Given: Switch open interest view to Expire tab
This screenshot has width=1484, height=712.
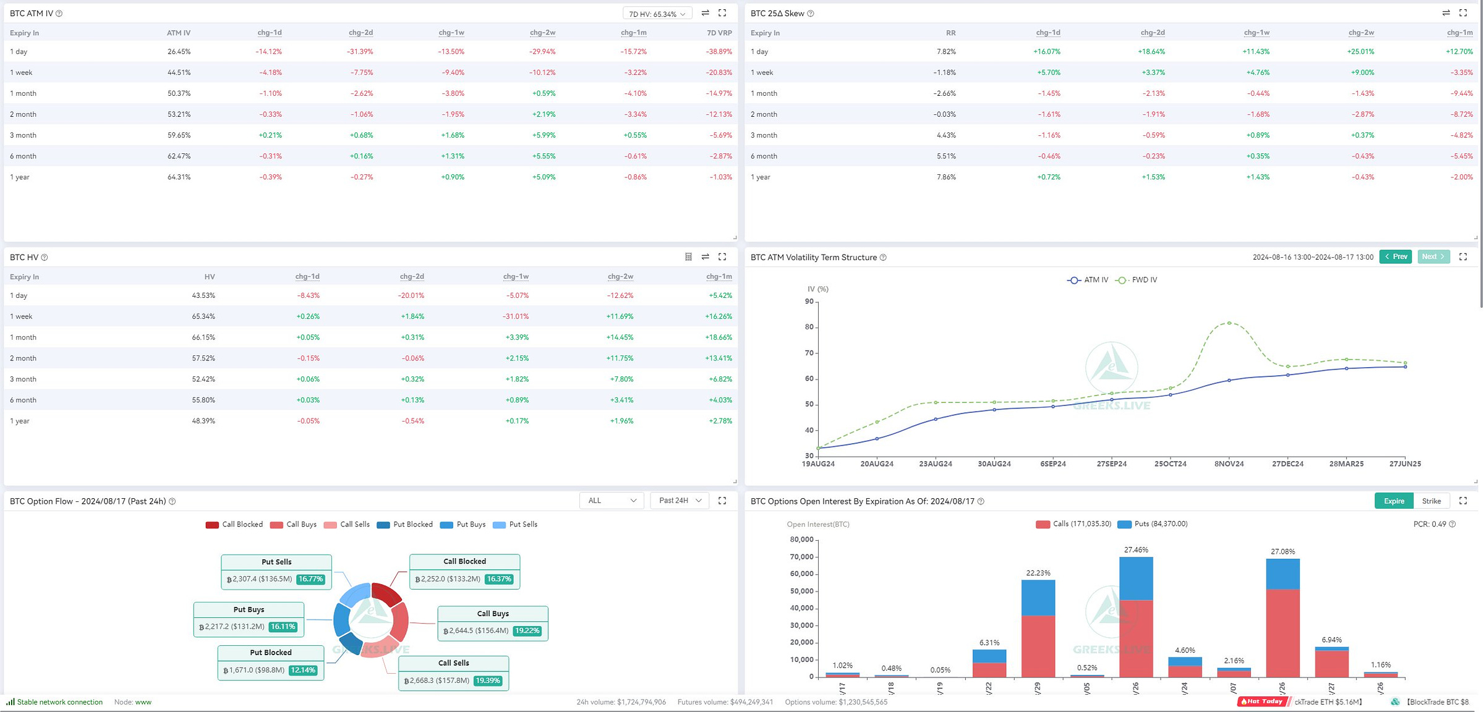Looking at the screenshot, I should [1394, 501].
